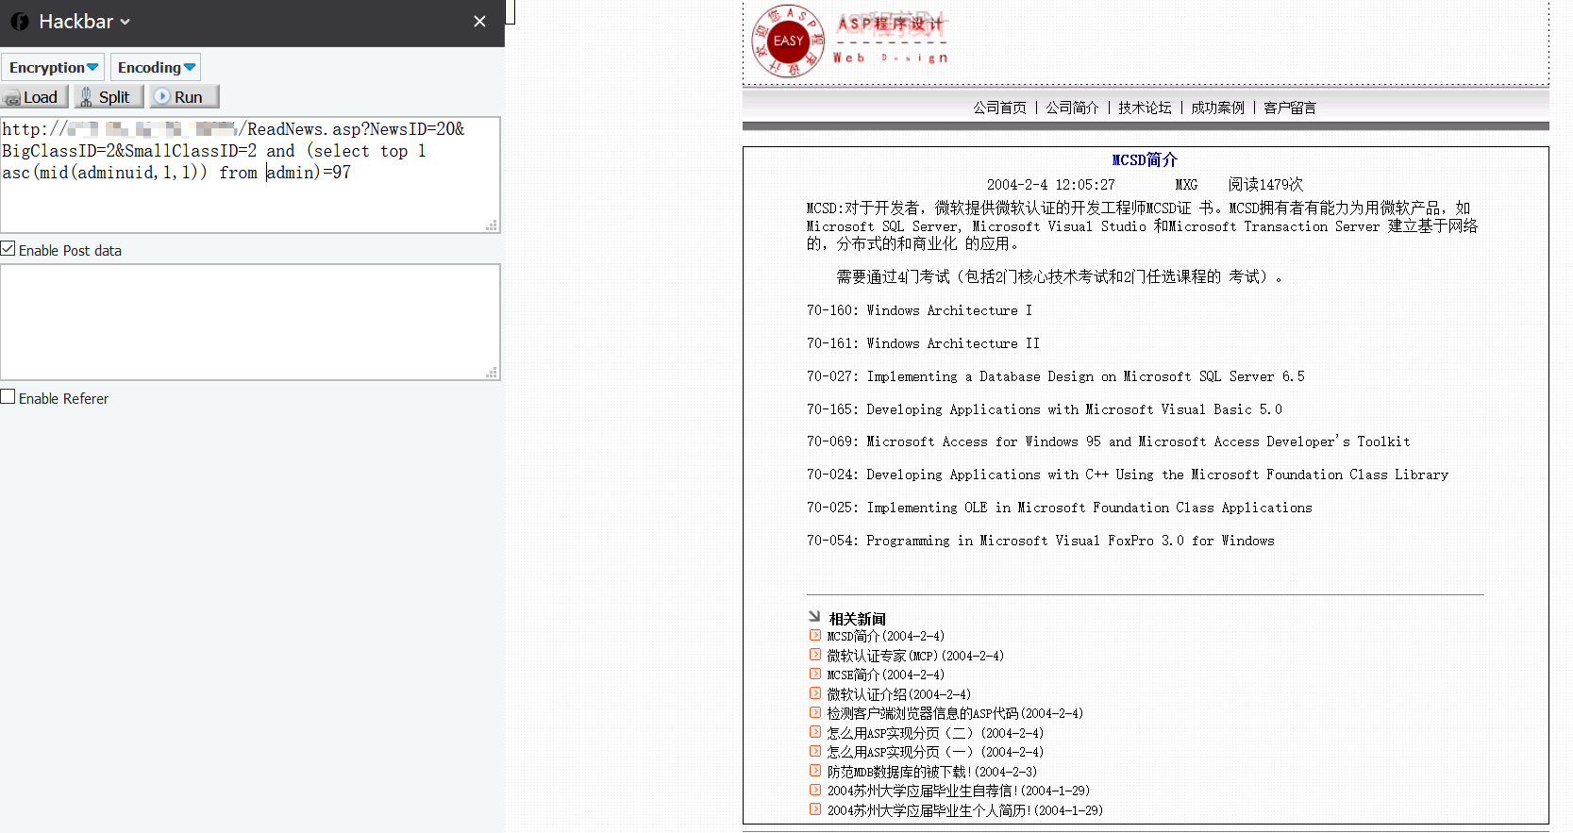This screenshot has width=1573, height=833.
Task: Click the 70-054 Visual FoxPro line
Action: (1041, 541)
